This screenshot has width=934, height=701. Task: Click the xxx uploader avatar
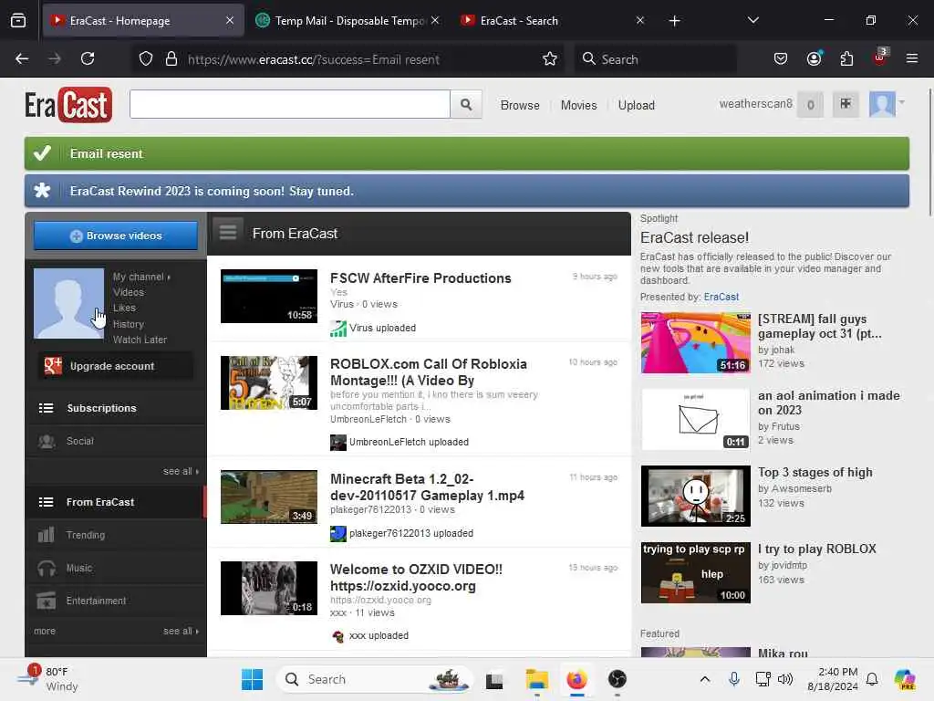click(337, 636)
